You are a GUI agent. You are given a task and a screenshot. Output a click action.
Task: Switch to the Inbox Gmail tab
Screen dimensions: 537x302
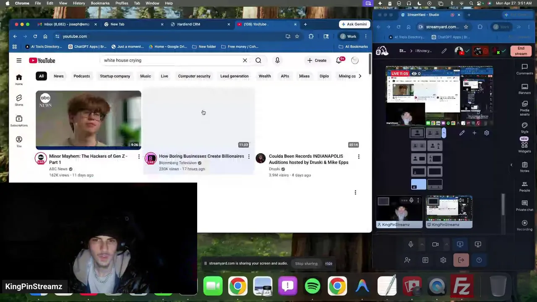click(x=67, y=24)
